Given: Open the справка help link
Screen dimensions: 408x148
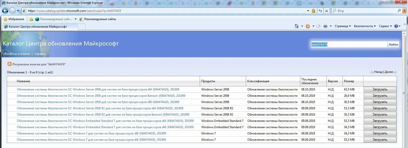Looking at the screenshot, I should point(40,54).
